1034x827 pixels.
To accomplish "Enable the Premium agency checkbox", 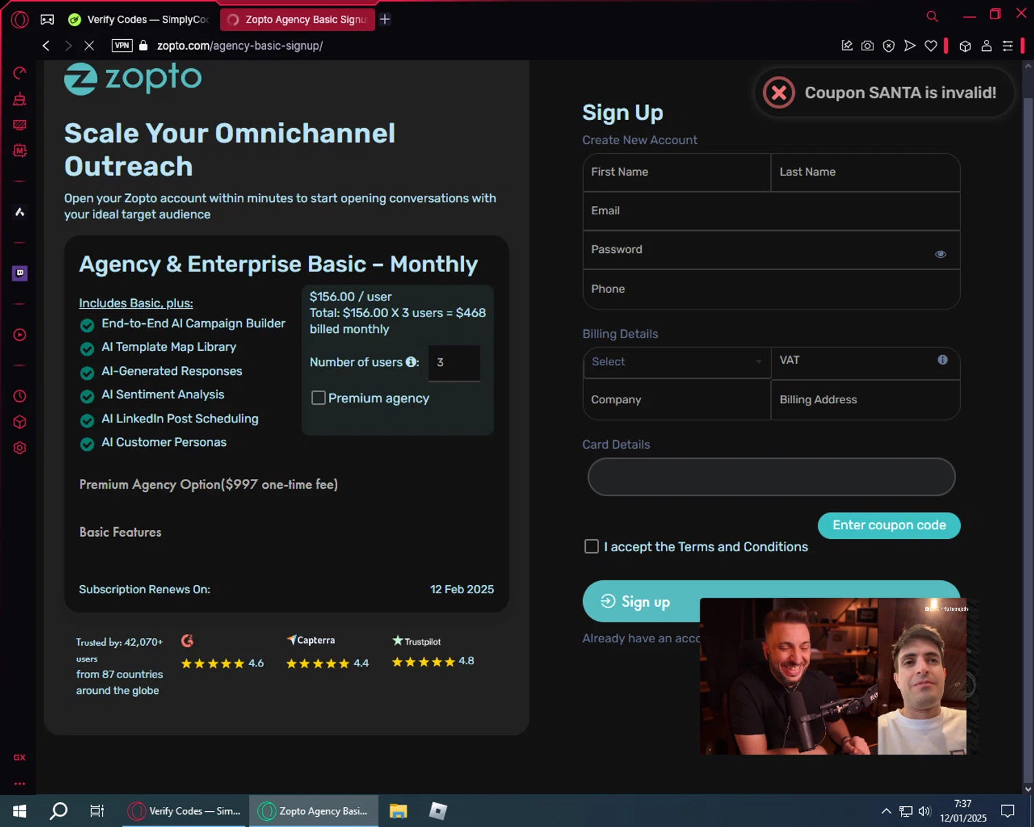I will click(318, 398).
